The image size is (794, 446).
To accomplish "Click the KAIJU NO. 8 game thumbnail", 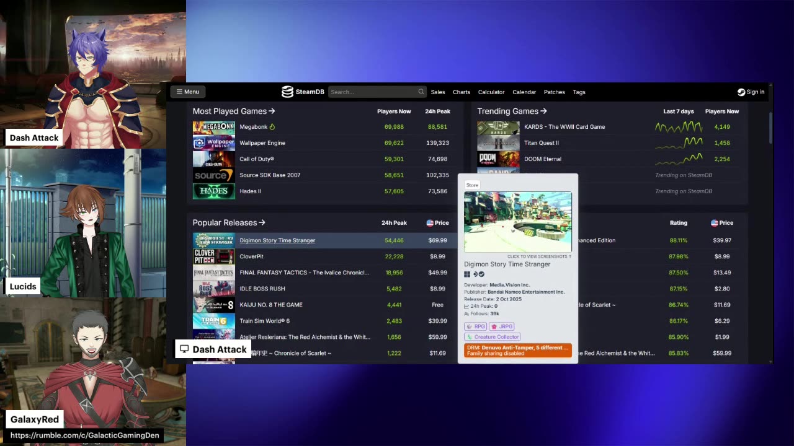I will tap(214, 305).
